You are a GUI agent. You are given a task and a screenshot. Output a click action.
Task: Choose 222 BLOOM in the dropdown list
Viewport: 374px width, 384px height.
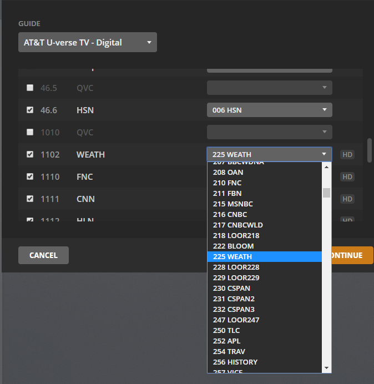pos(265,246)
